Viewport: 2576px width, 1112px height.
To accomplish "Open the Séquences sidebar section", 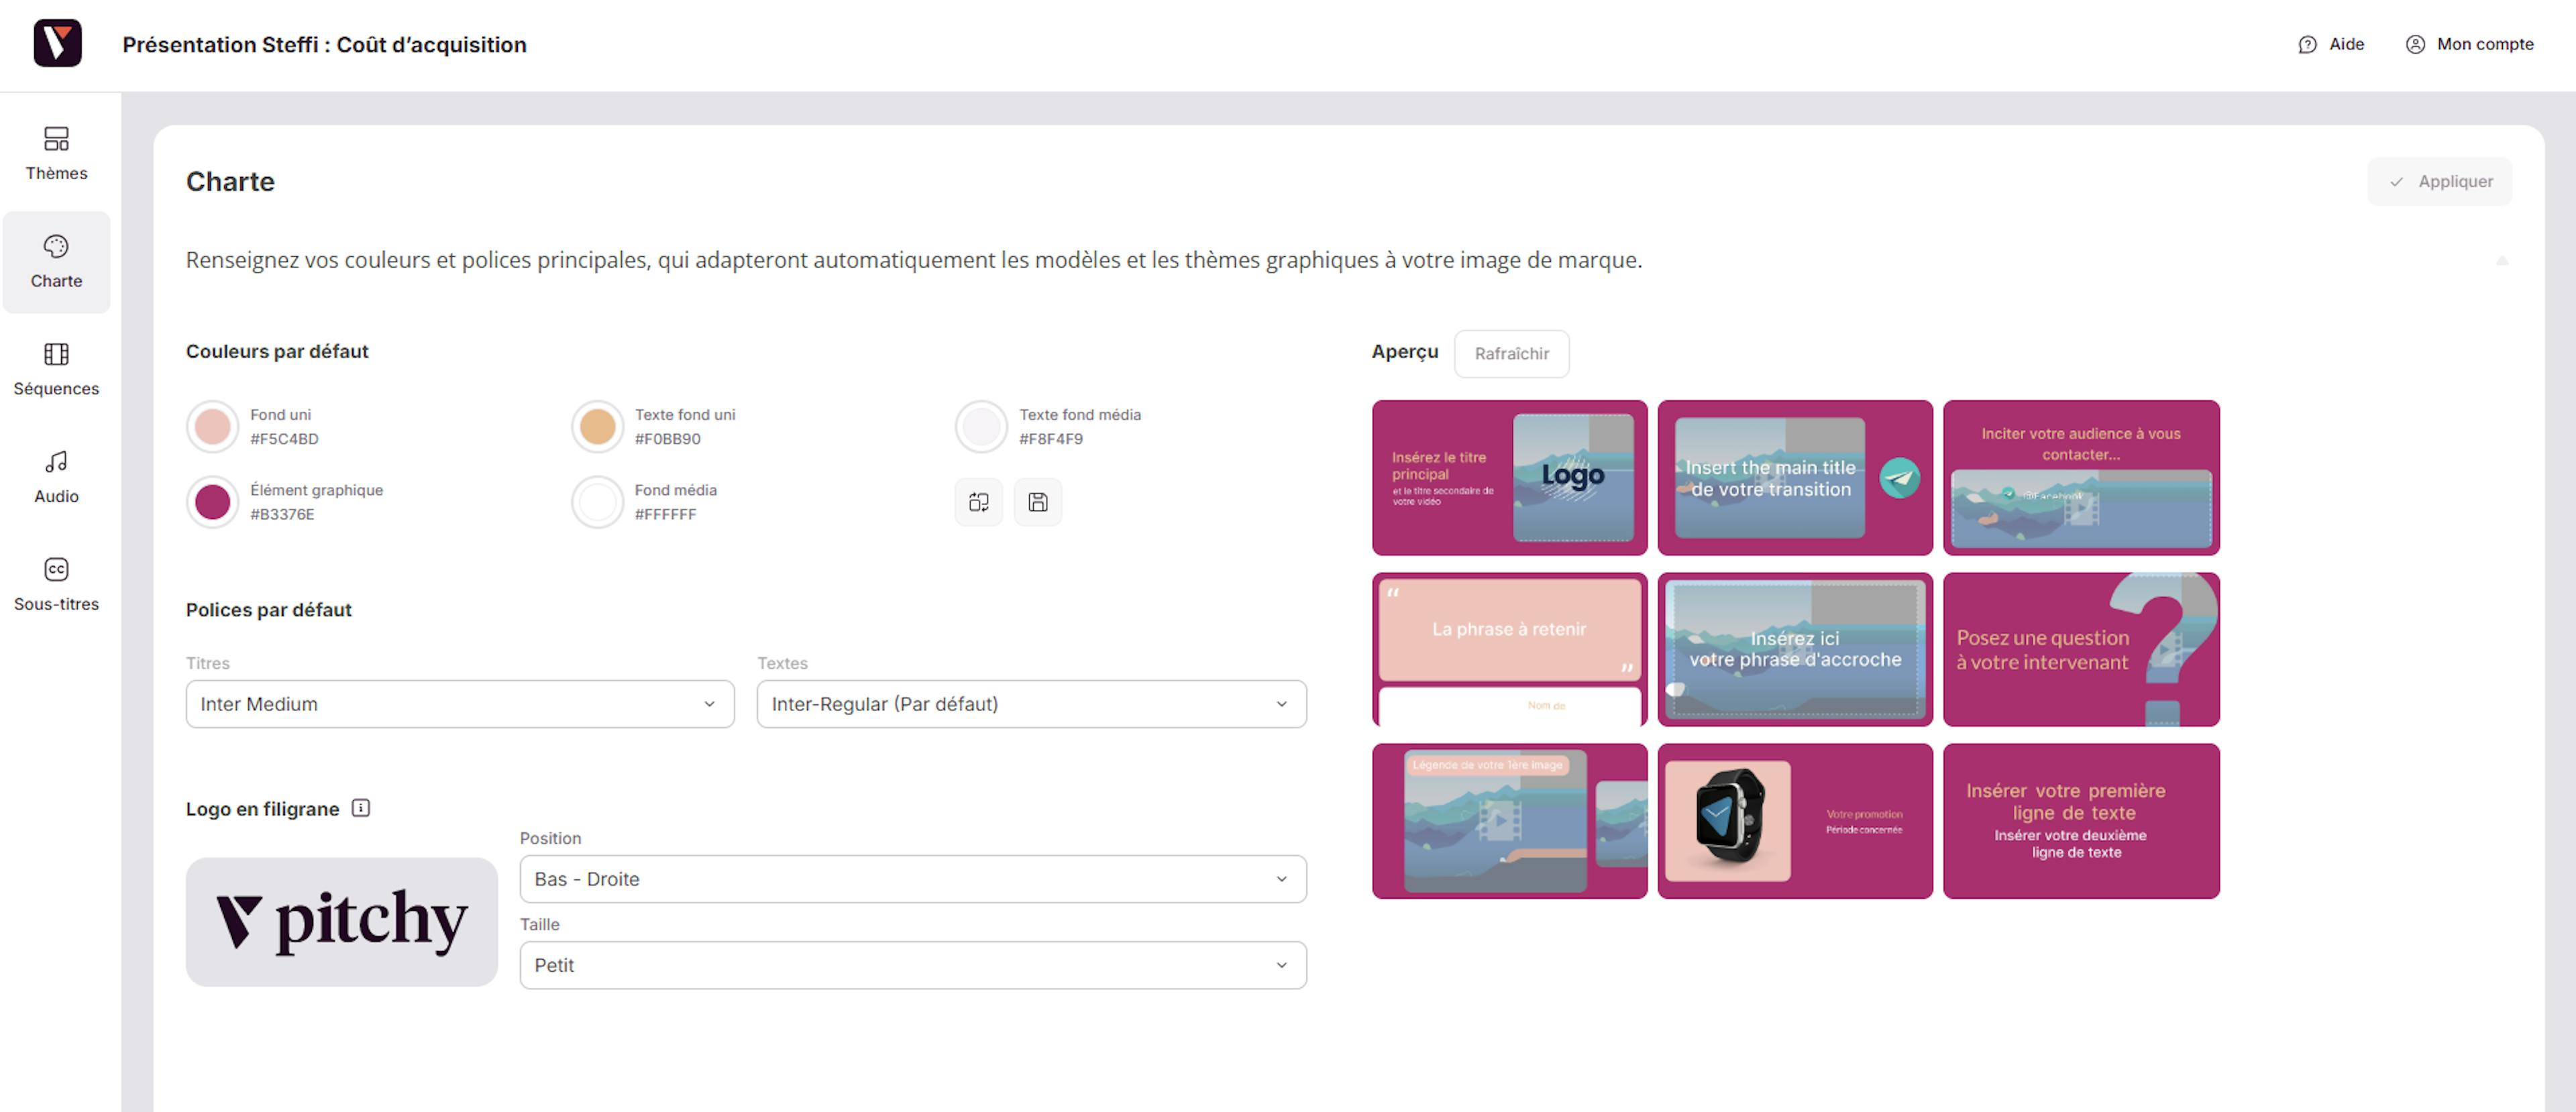I will coord(56,369).
